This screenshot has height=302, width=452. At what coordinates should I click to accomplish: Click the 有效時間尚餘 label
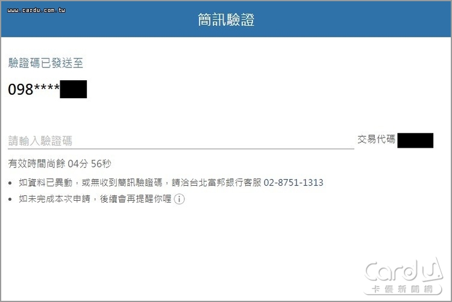click(x=37, y=164)
